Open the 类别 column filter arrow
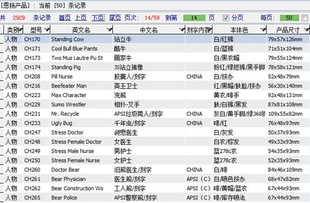 21,30
